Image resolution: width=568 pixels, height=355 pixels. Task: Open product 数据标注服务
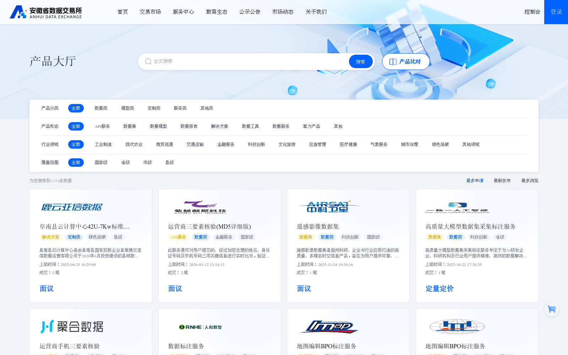186,346
